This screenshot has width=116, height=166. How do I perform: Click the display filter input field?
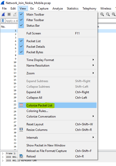coord(12,21)
